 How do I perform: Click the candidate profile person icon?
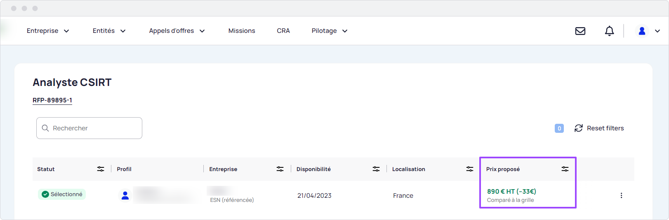tap(125, 195)
